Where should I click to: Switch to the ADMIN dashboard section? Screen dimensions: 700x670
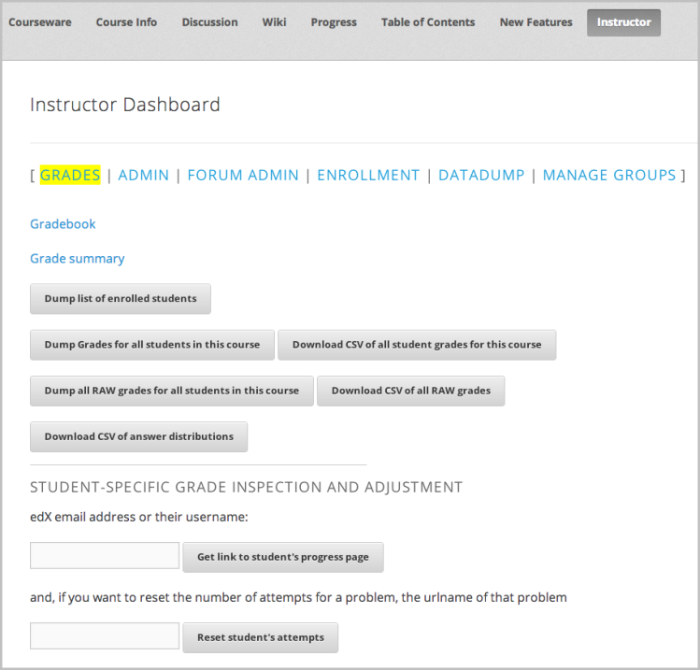[x=144, y=175]
